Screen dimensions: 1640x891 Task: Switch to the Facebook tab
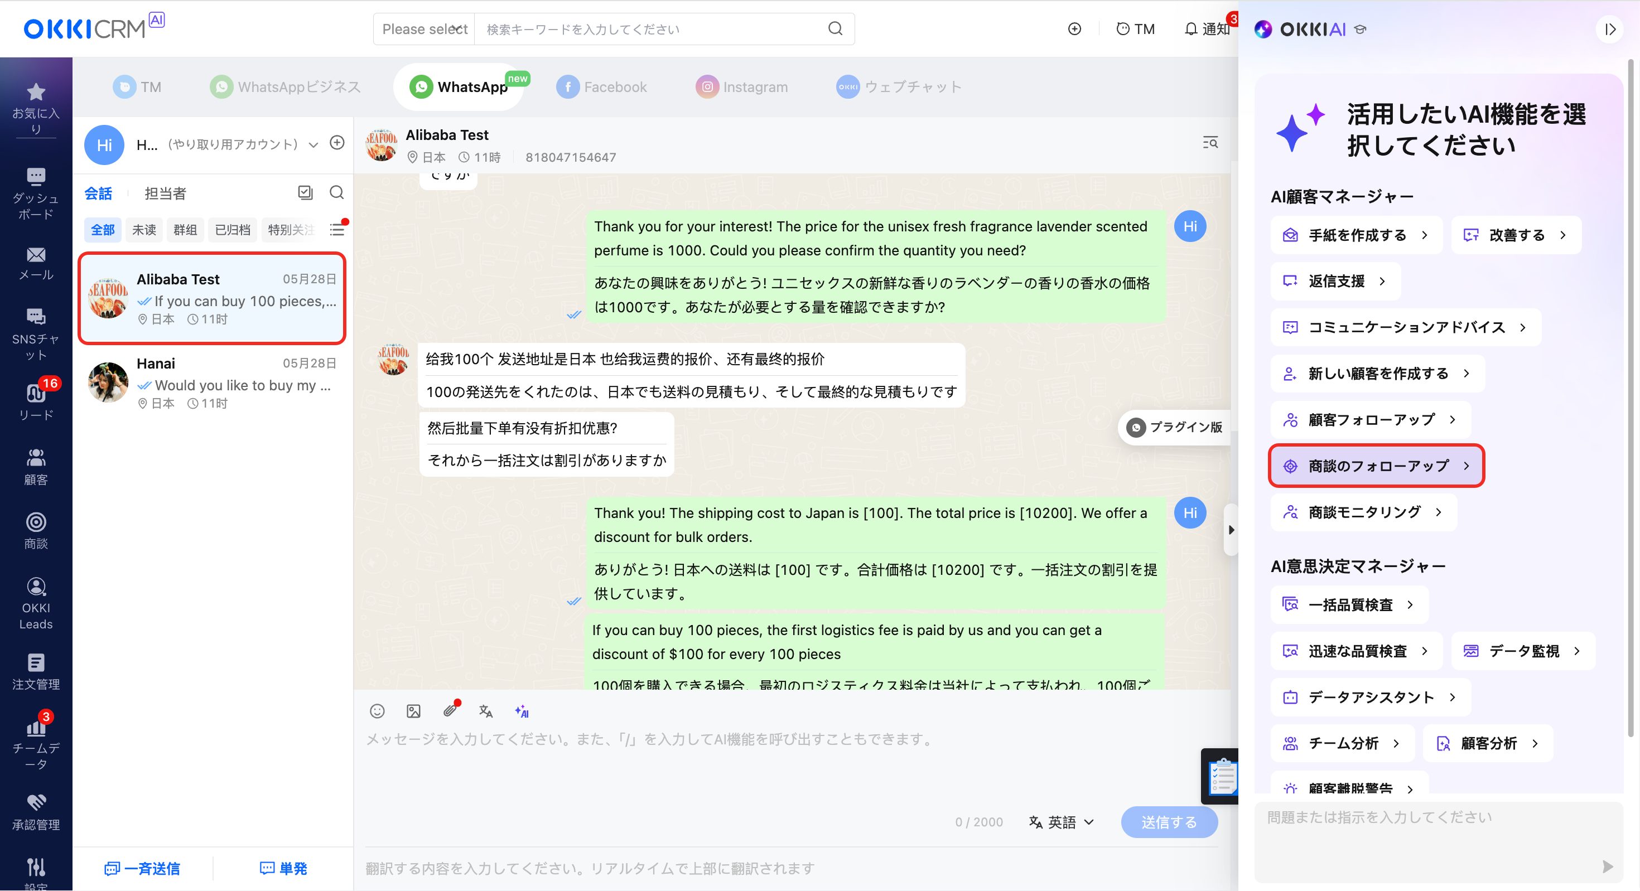602,86
